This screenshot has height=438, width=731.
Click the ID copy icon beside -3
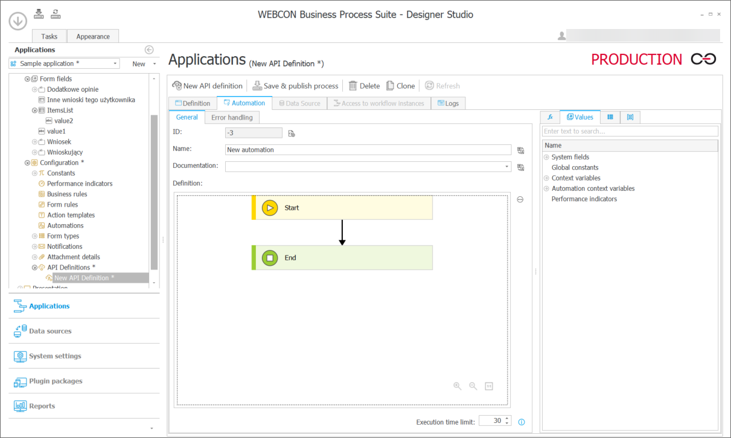coord(291,133)
